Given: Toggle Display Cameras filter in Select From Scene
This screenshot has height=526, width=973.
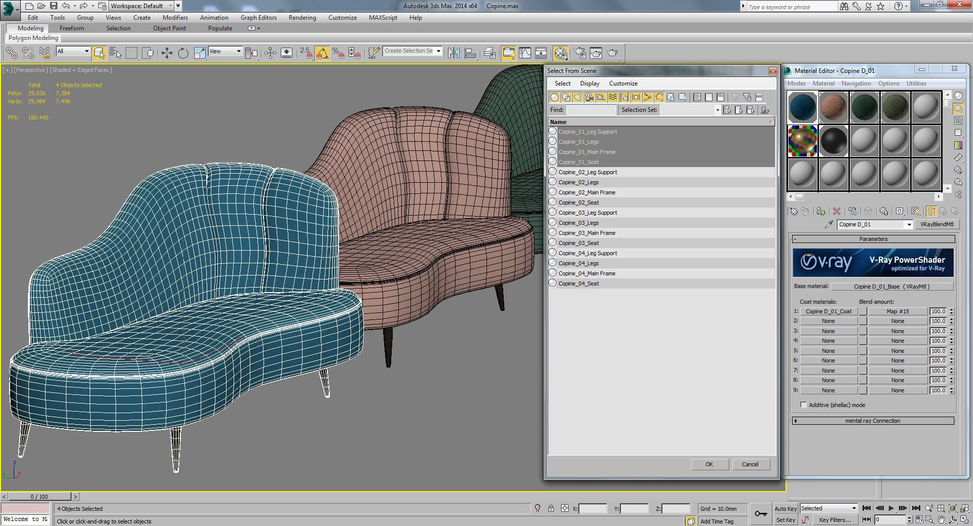Looking at the screenshot, I should [x=589, y=97].
